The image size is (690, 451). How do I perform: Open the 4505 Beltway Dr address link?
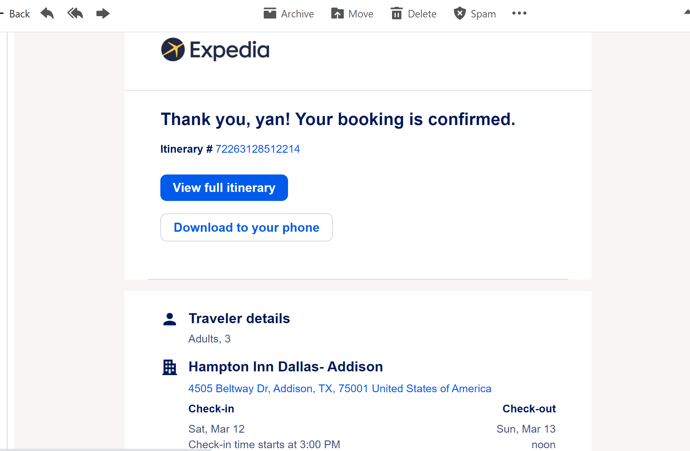(340, 388)
